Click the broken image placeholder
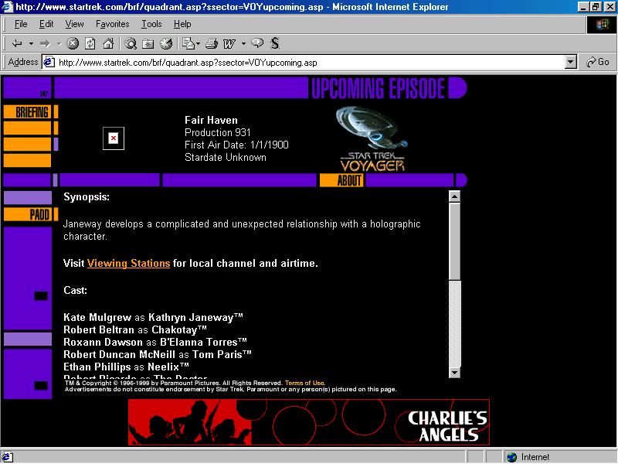Viewport: 618px width, 464px height. tap(114, 138)
